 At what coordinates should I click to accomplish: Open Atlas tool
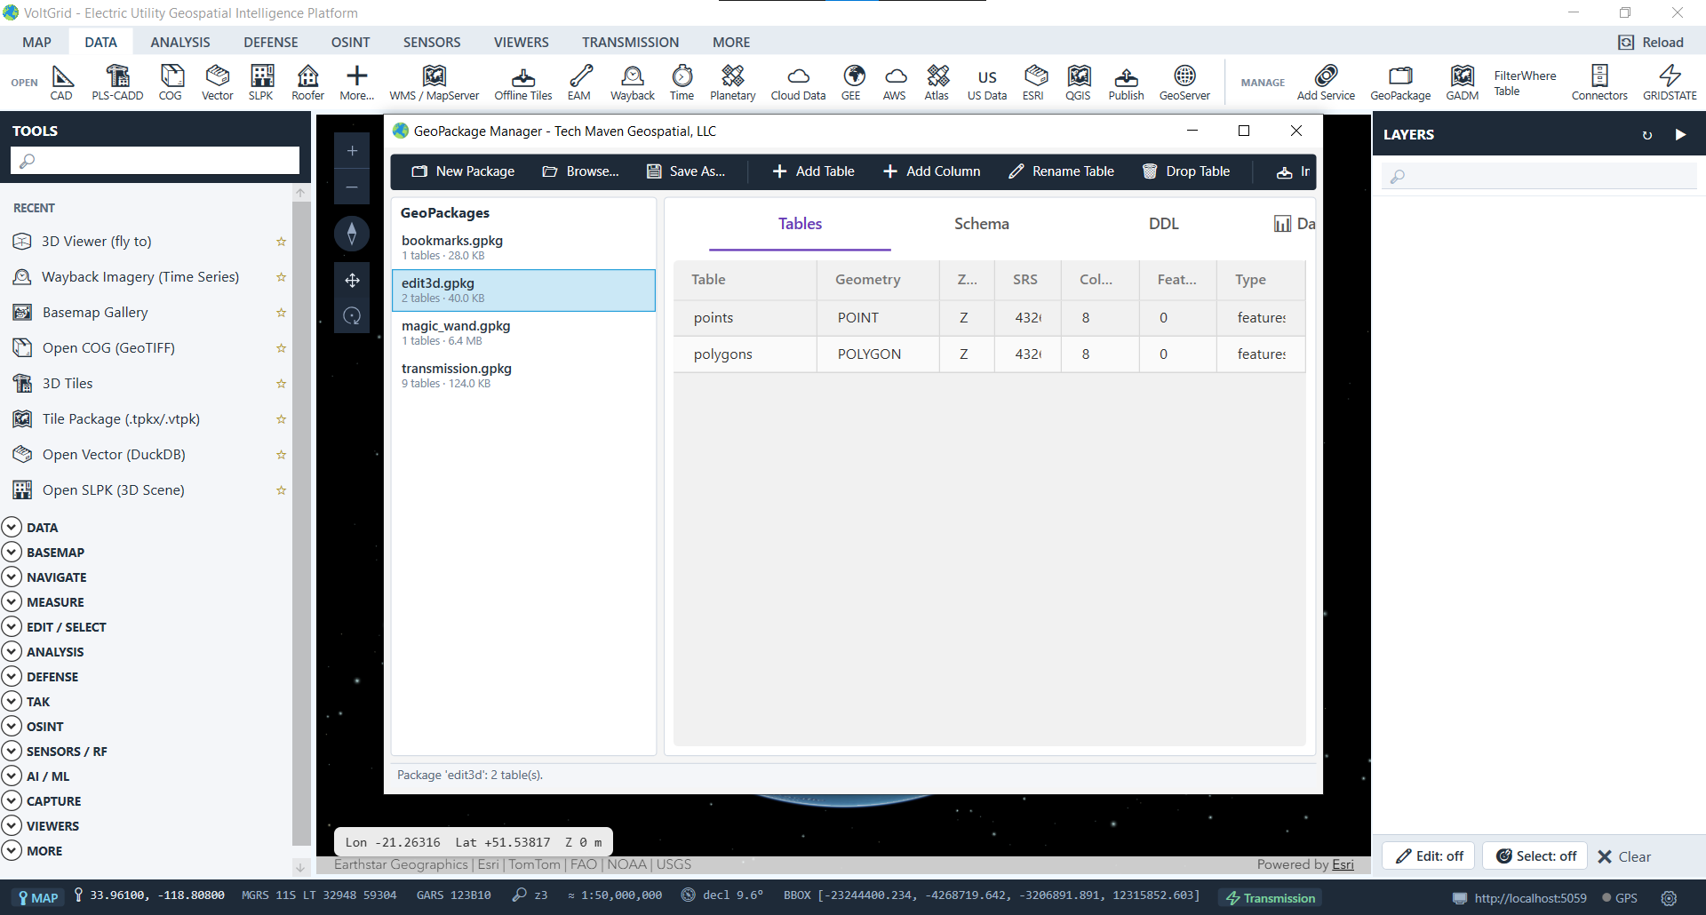point(937,83)
